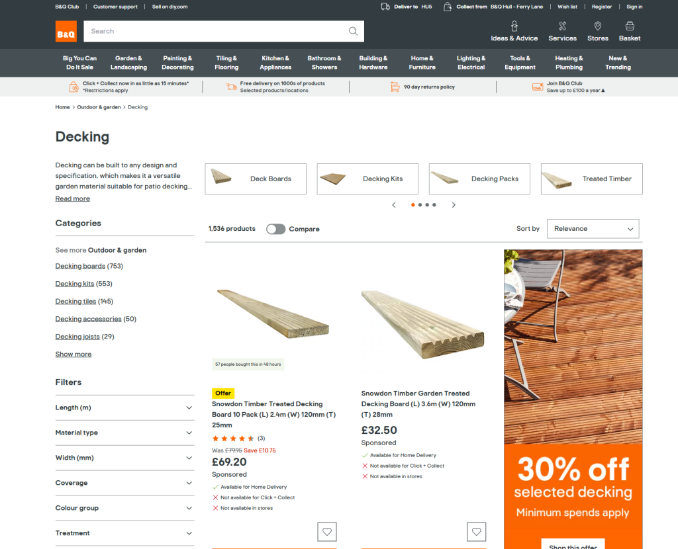Open the Stores location pin icon
Image resolution: width=678 pixels, height=549 pixels.
tap(598, 26)
